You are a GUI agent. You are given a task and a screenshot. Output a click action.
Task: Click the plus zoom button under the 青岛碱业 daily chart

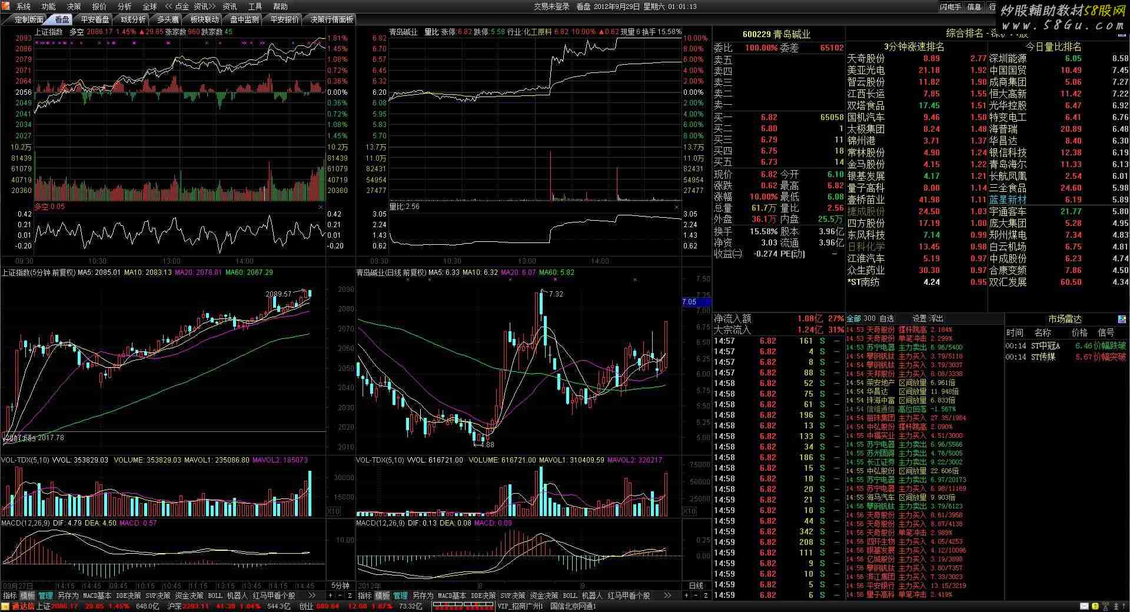pyautogui.click(x=686, y=596)
